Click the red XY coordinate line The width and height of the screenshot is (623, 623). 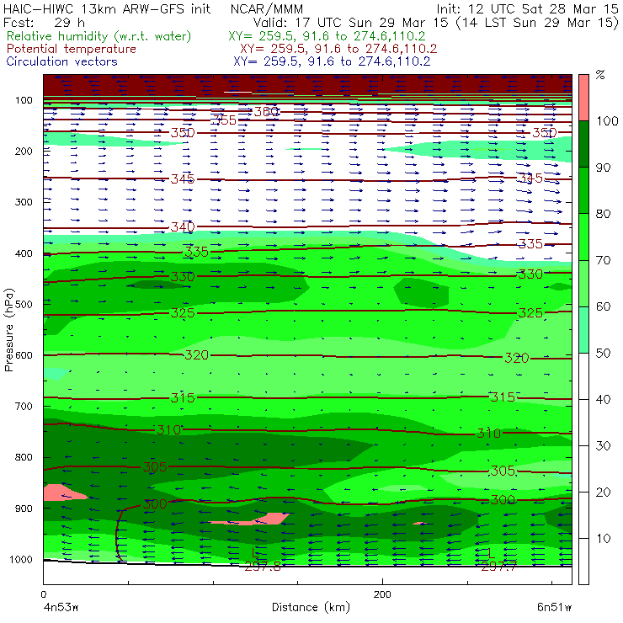point(338,49)
